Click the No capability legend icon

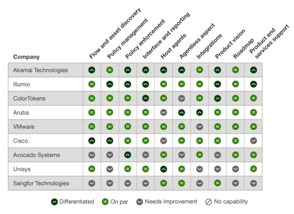(208, 202)
